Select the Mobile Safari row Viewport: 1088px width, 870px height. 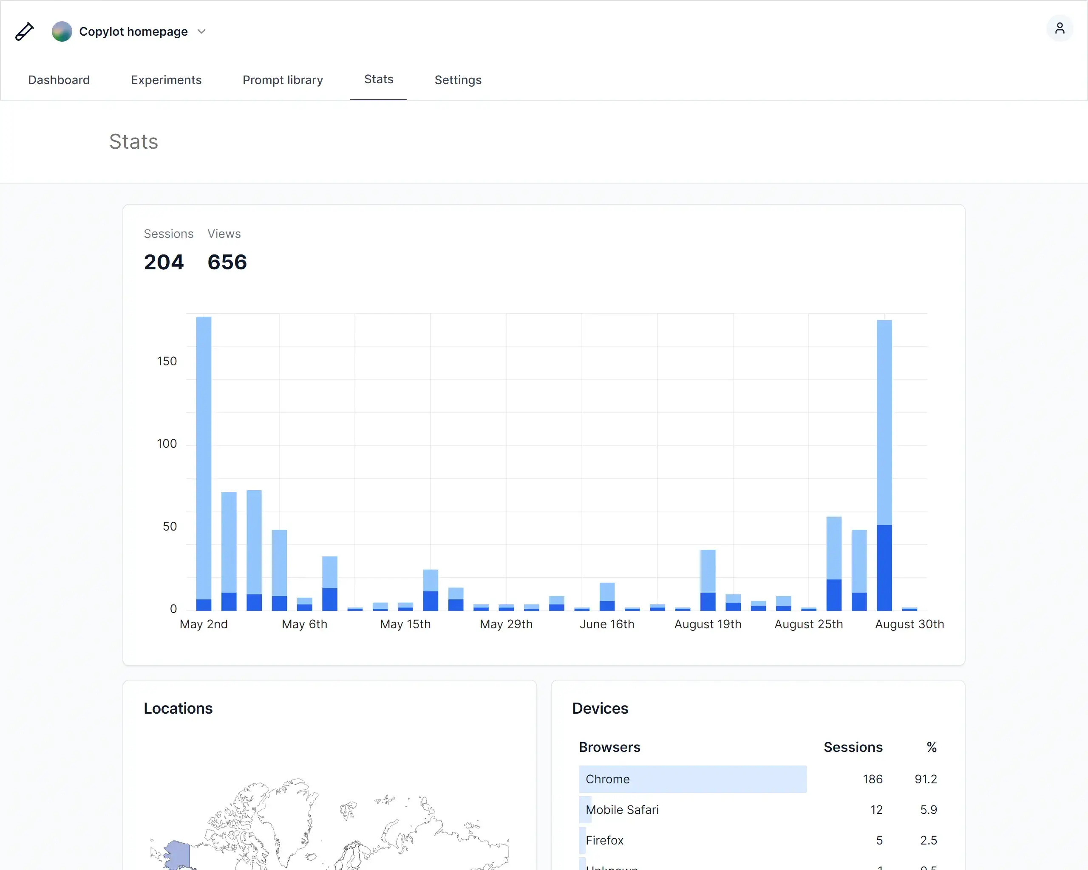point(622,810)
